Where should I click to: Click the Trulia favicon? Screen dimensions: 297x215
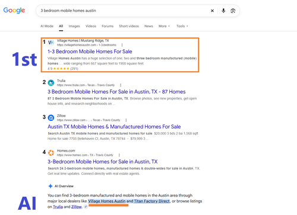coord(51,83)
